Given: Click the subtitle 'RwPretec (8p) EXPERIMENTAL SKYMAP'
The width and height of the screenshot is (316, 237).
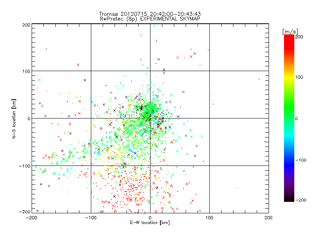Looking at the screenshot, I should coord(150,19).
